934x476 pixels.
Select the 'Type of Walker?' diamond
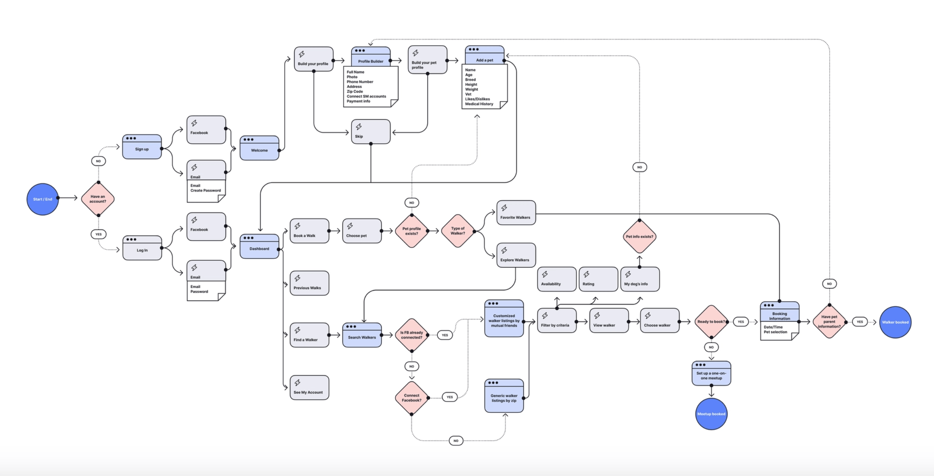458,231
